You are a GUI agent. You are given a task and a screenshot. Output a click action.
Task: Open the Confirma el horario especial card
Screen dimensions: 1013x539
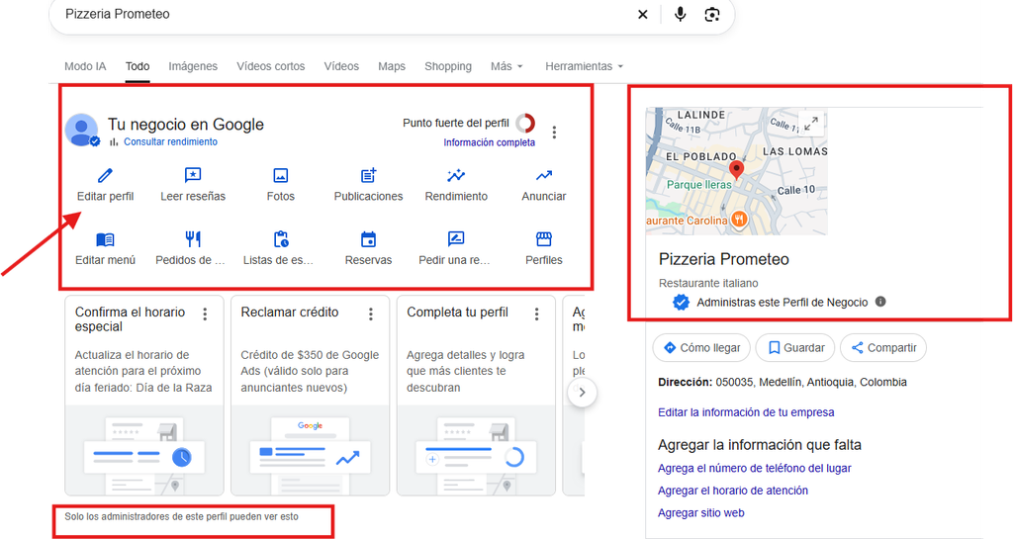tap(144, 395)
